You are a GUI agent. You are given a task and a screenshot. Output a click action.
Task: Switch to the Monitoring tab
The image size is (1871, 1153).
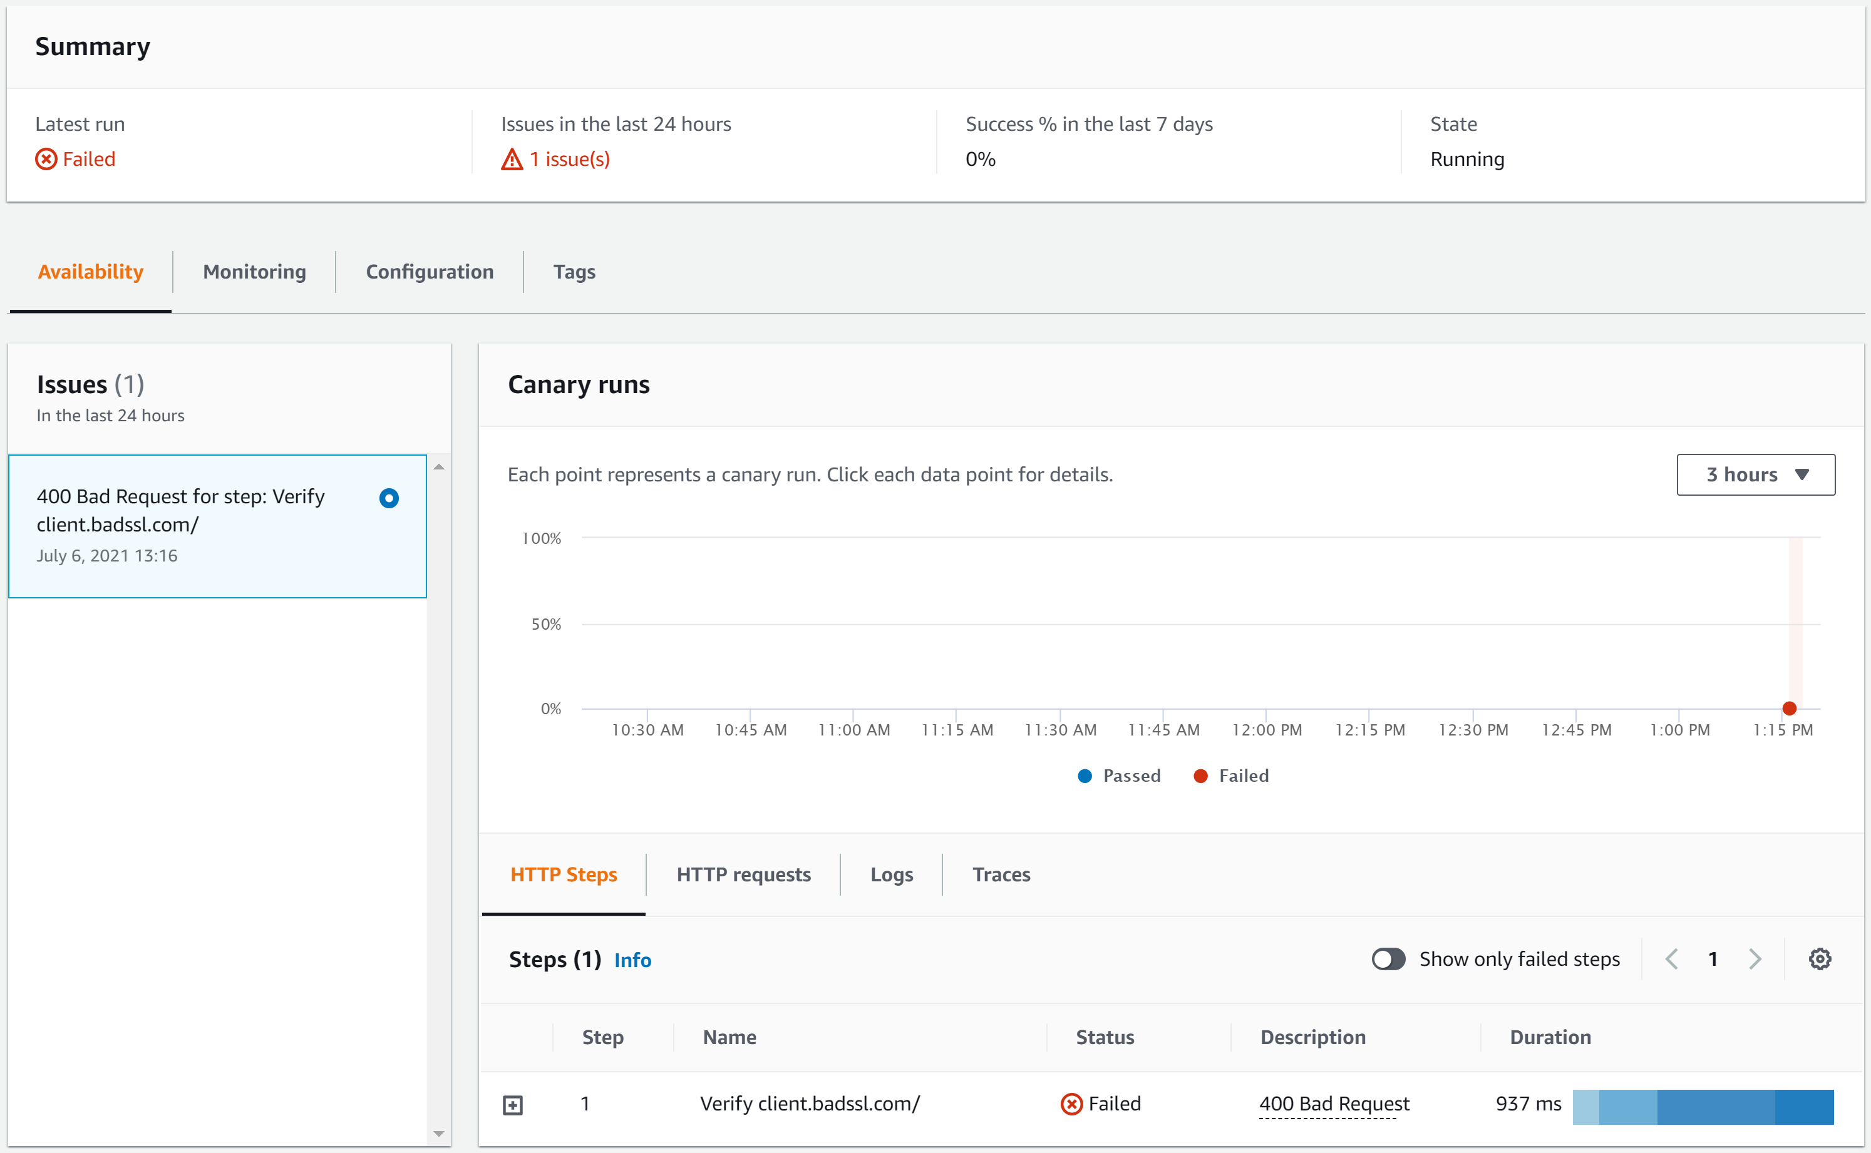tap(254, 272)
